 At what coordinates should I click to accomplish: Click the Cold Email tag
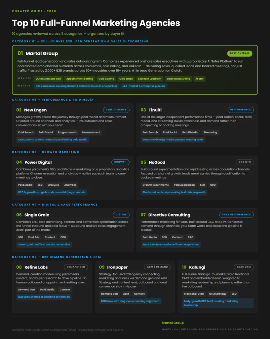pyautogui.click(x=126, y=79)
